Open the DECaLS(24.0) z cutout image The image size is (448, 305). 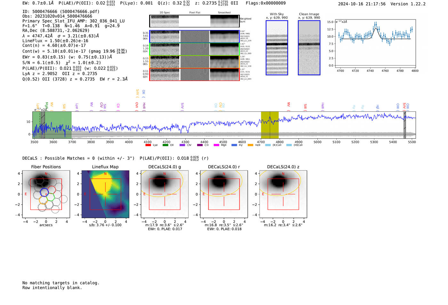[x=283, y=194]
